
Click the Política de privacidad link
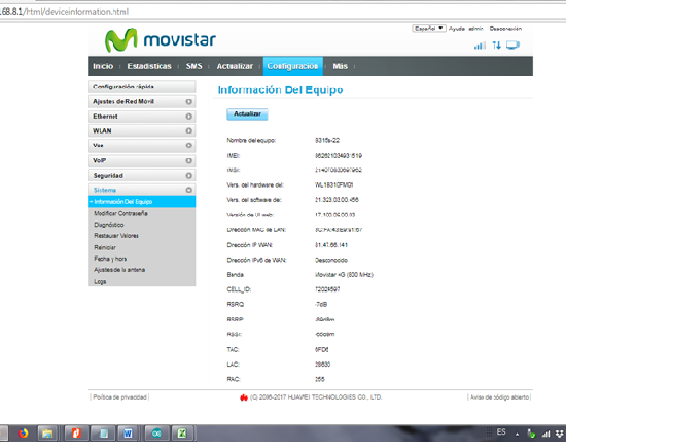tap(119, 397)
